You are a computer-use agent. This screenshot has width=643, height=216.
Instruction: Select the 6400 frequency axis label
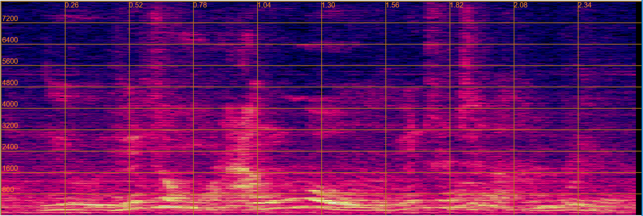[x=10, y=40]
